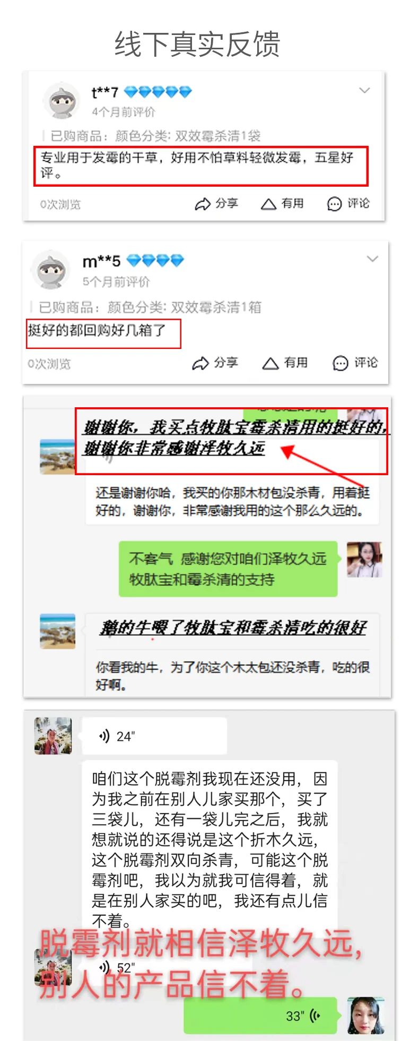
Task: Tap woman avatar beside green reply bubble
Action: click(364, 559)
